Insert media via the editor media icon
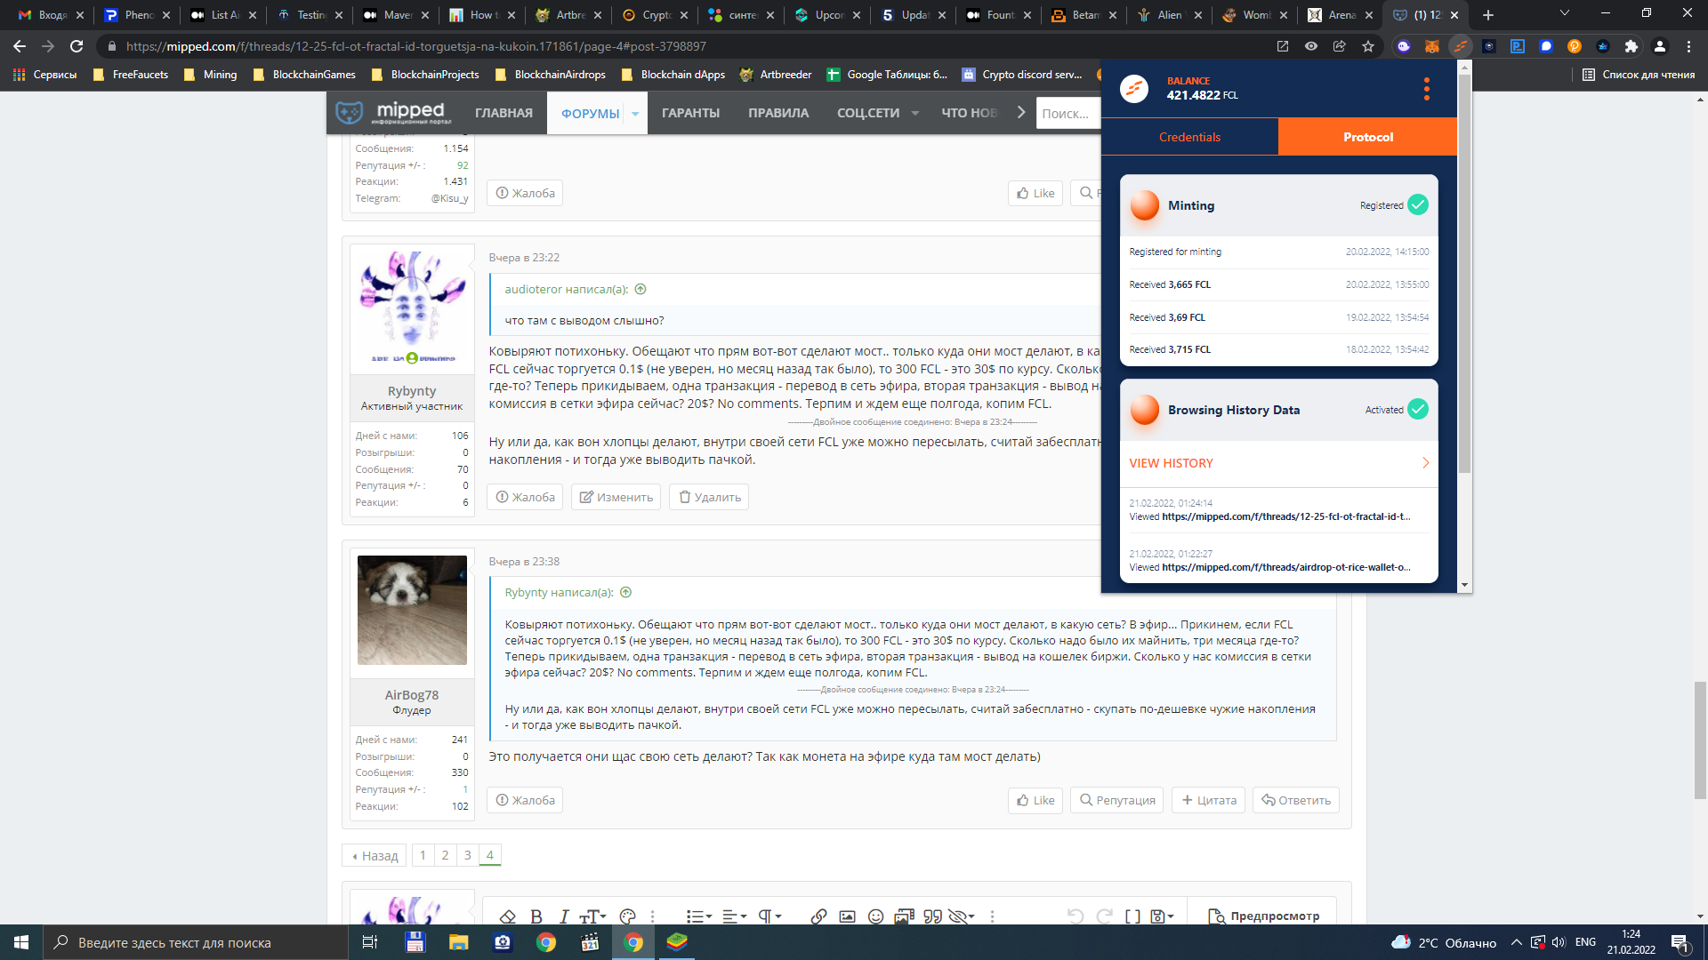The image size is (1708, 960). pyautogui.click(x=905, y=916)
